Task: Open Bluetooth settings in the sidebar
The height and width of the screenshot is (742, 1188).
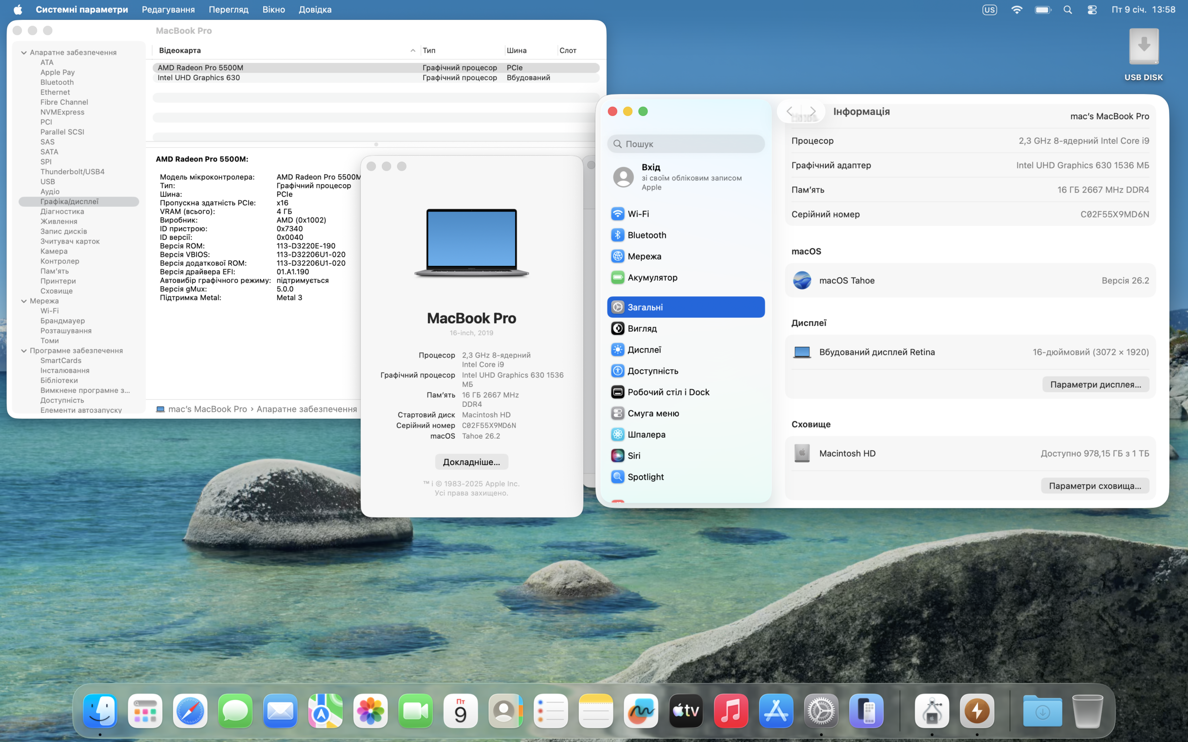Action: pyautogui.click(x=646, y=235)
